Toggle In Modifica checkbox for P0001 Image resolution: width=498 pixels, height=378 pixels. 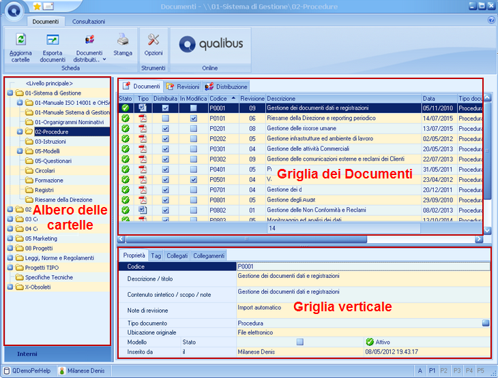pyautogui.click(x=194, y=108)
